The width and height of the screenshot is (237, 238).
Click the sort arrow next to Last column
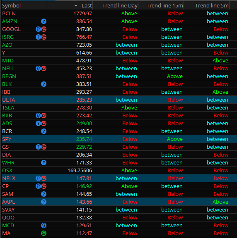[76, 6]
